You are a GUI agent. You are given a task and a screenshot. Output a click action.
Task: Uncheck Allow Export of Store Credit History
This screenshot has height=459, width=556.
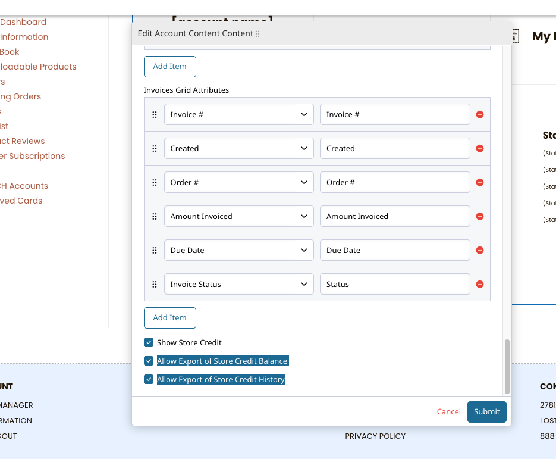click(149, 379)
